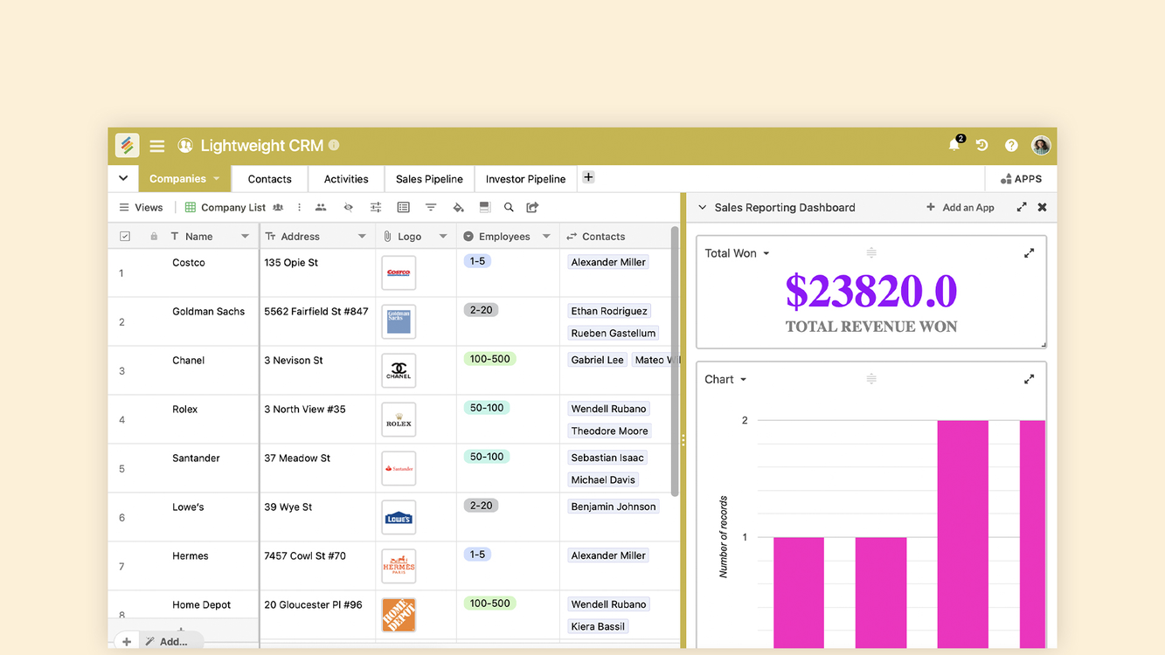
Task: Toggle the hidden columns eye icon
Action: pyautogui.click(x=348, y=208)
